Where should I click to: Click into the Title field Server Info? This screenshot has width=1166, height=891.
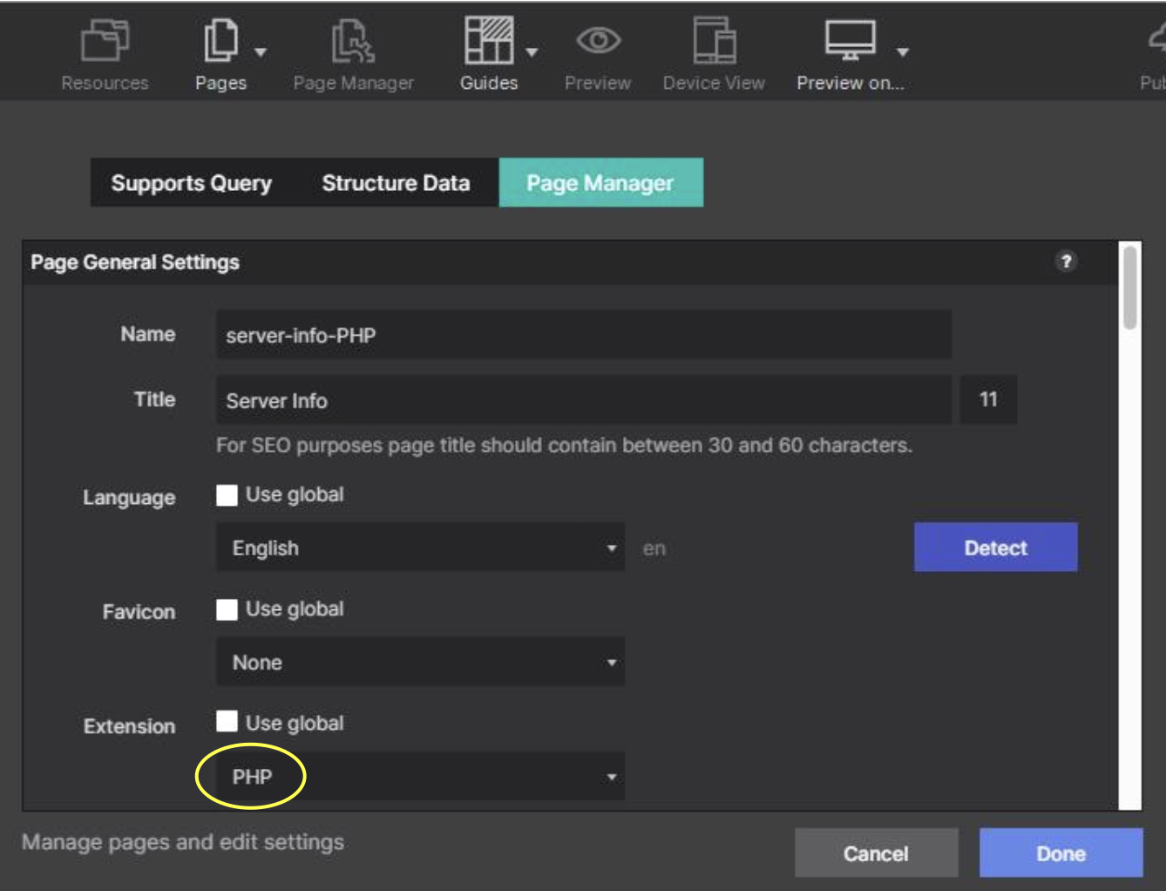(583, 400)
